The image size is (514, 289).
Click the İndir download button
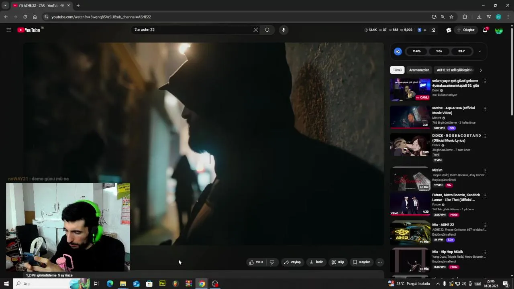(316, 262)
